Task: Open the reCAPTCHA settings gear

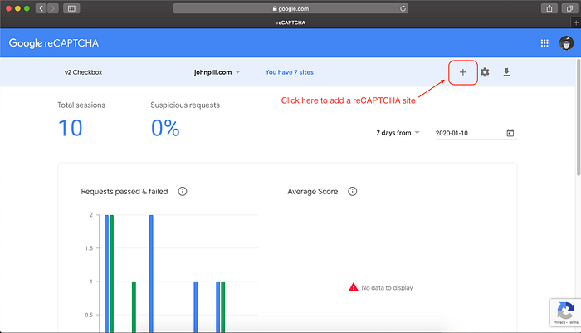Action: pyautogui.click(x=485, y=72)
